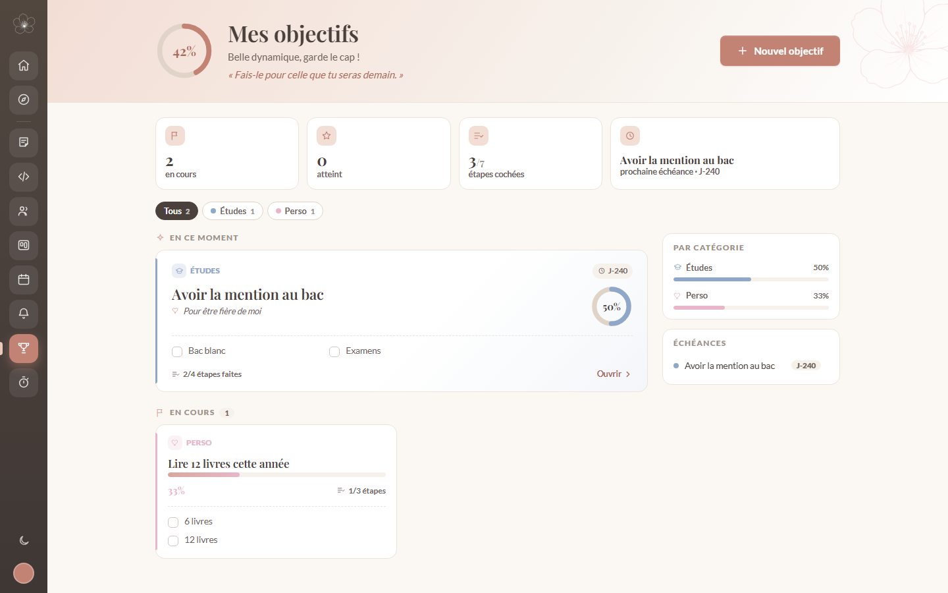Click the '2/4 étapes faites' label
The image size is (948, 593).
(207, 374)
